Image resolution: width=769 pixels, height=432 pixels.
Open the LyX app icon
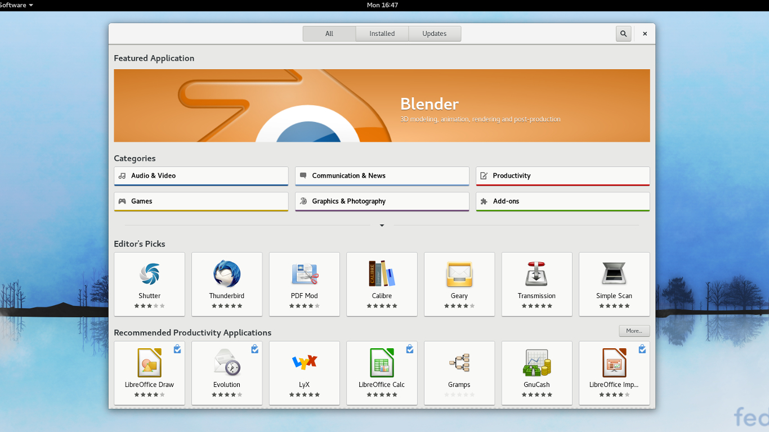tap(305, 362)
